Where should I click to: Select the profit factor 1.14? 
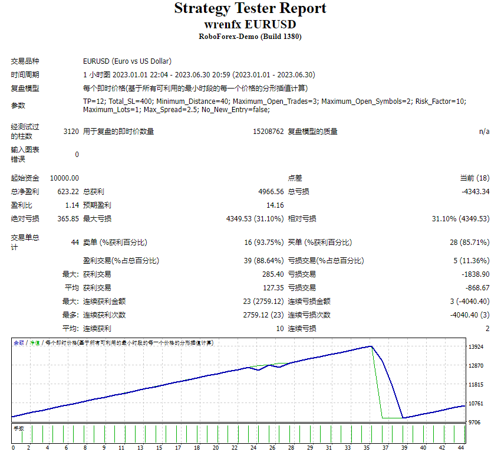[72, 205]
